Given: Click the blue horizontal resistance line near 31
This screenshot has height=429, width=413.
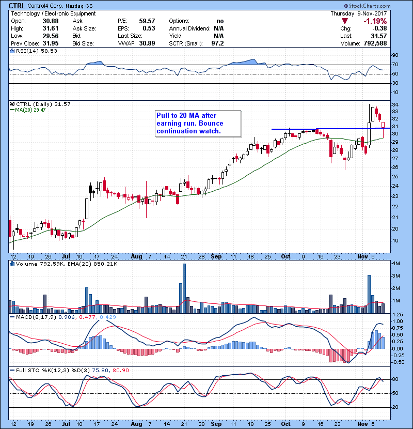Looking at the screenshot, I should pos(331,129).
